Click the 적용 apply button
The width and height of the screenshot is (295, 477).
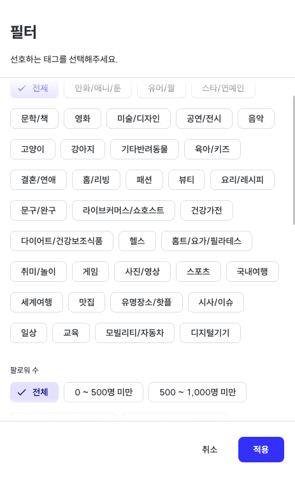(261, 450)
